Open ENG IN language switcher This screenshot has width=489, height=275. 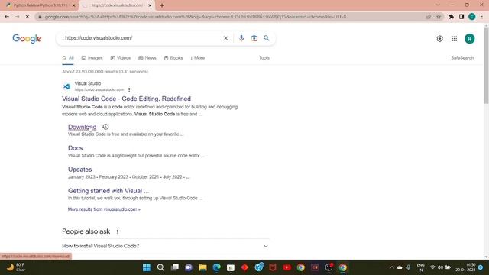coord(420,267)
